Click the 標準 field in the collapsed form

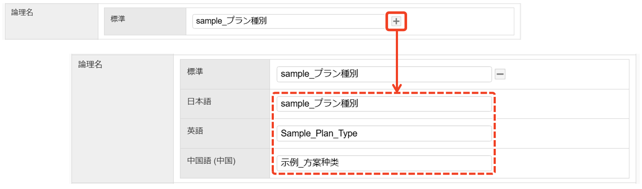pos(289,21)
